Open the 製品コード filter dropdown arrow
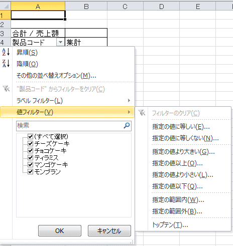The image size is (233, 246). coord(60,42)
